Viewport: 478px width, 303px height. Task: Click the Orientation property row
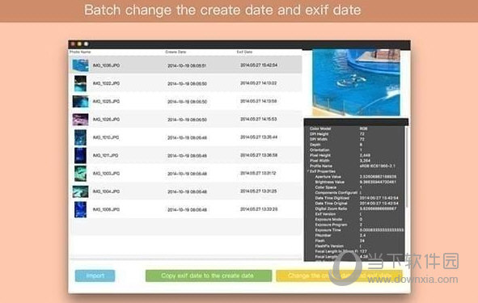click(356, 150)
